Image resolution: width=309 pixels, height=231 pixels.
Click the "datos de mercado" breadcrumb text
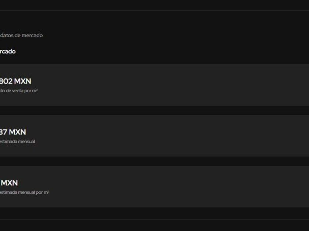[x=21, y=36]
